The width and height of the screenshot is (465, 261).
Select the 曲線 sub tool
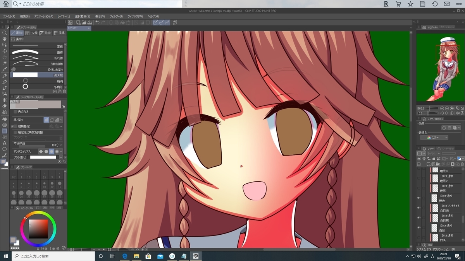point(37,52)
